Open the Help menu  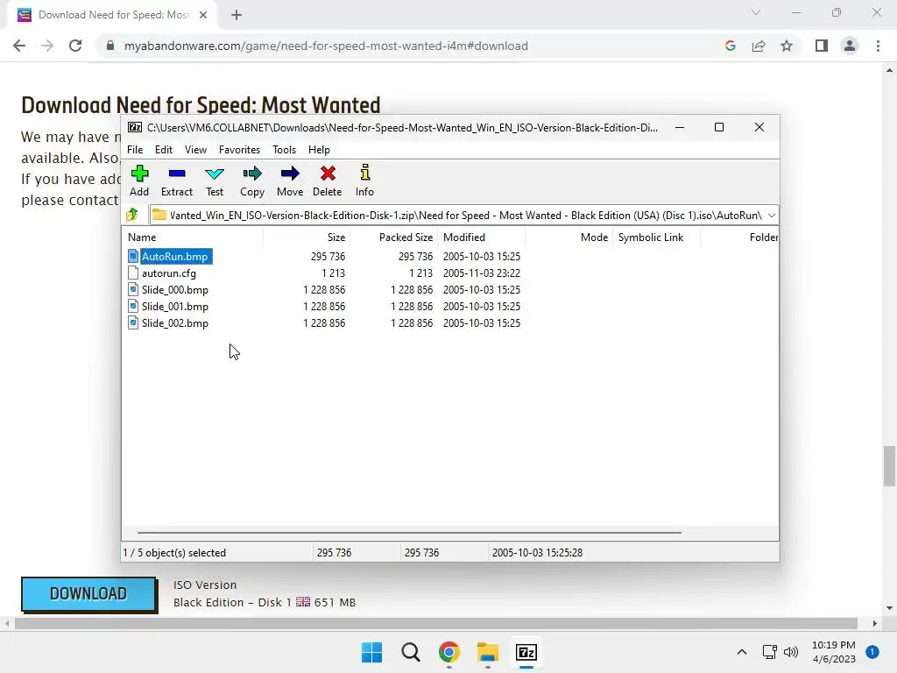319,149
